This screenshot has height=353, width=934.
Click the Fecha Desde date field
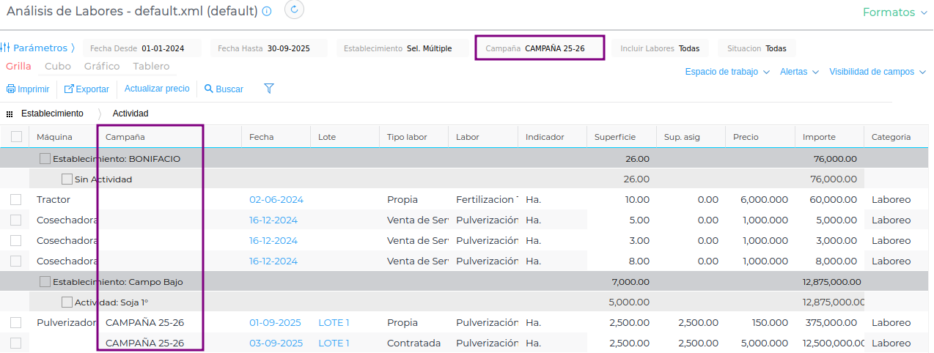162,49
